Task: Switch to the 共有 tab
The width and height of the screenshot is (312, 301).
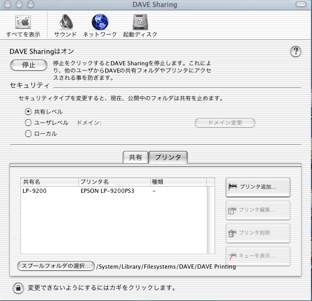Action: click(x=136, y=157)
